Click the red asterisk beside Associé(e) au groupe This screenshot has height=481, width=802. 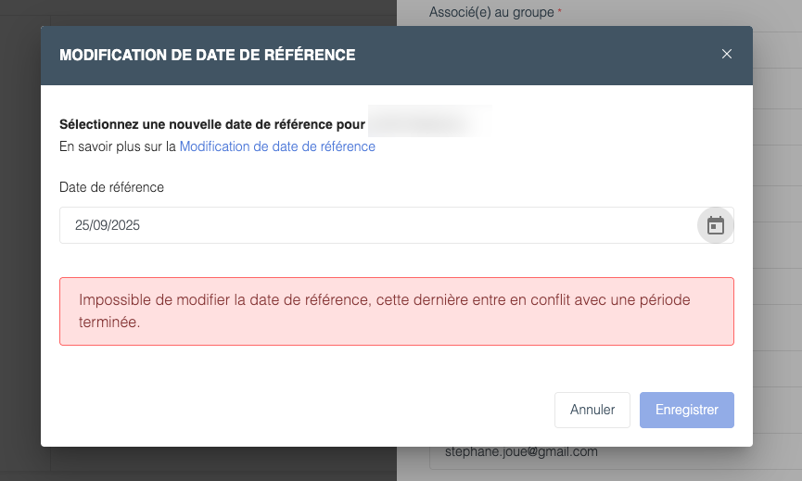point(560,13)
